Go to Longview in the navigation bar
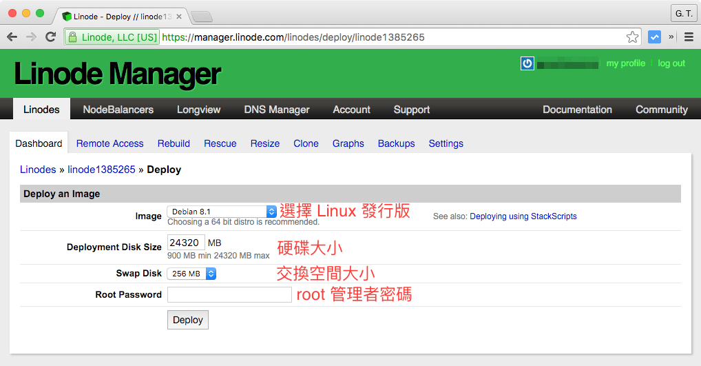 198,110
